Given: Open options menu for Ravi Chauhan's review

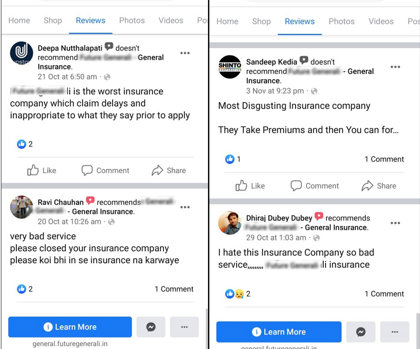Looking at the screenshot, I should [185, 207].
